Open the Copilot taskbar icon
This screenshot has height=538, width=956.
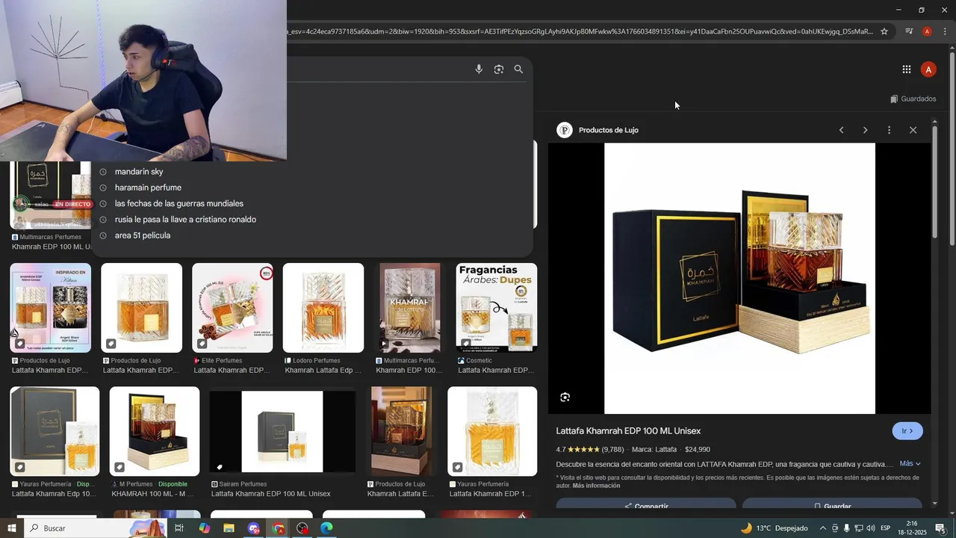click(x=205, y=528)
